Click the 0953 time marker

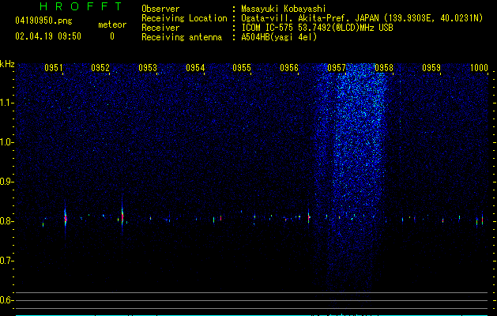148,67
